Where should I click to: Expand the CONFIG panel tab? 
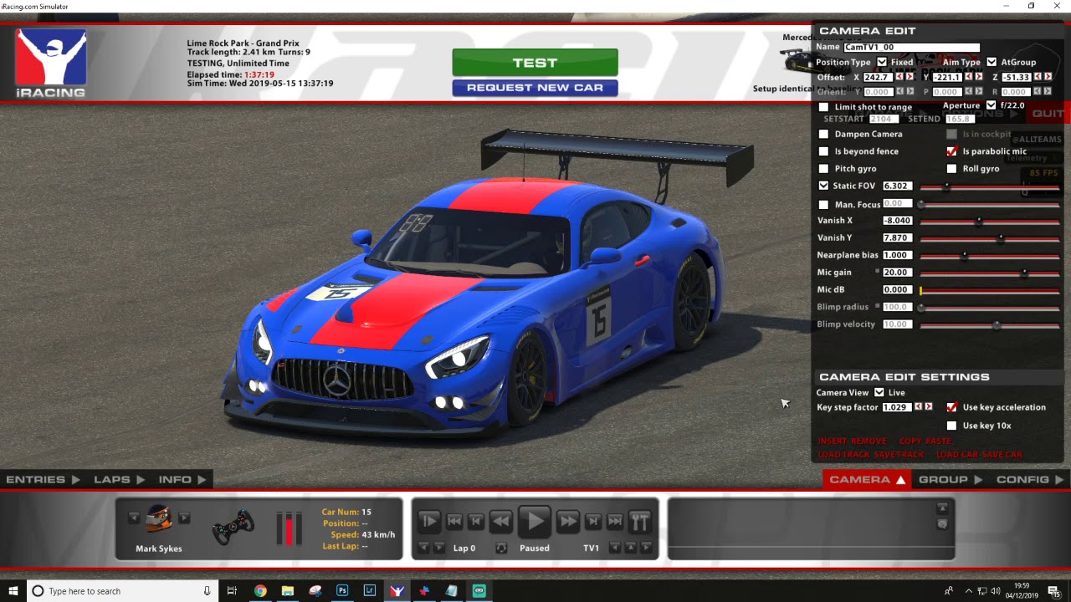(x=1030, y=479)
